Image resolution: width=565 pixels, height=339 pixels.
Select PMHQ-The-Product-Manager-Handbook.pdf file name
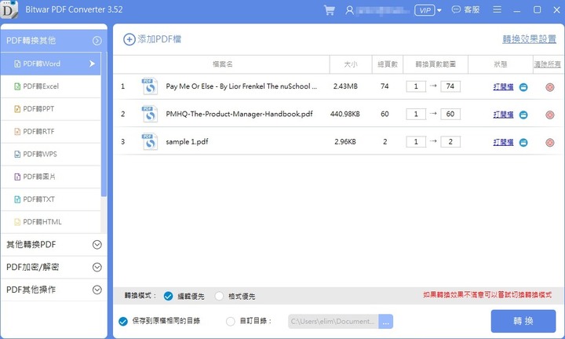pos(239,115)
